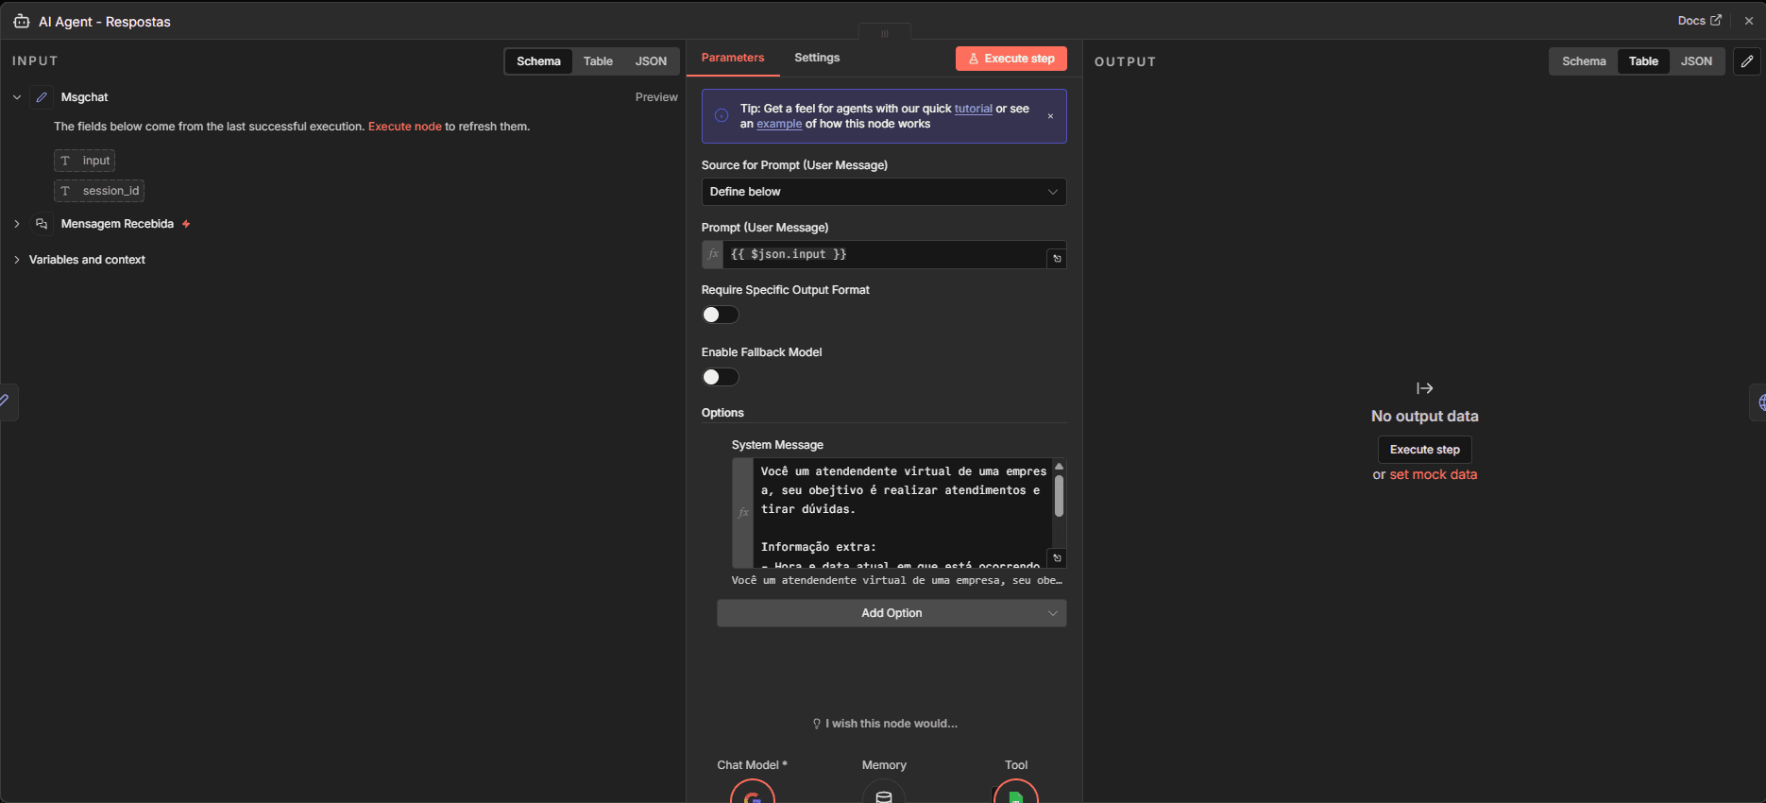The image size is (1766, 803).
Task: Click into the System Message text area
Action: 904,513
